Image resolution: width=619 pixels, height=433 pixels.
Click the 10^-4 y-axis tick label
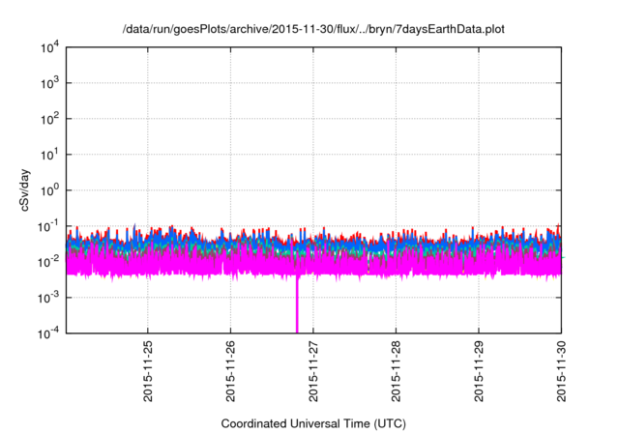tap(48, 333)
